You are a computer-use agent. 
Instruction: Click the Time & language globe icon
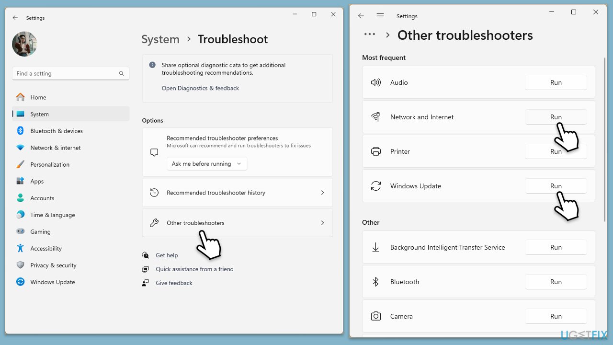point(20,215)
